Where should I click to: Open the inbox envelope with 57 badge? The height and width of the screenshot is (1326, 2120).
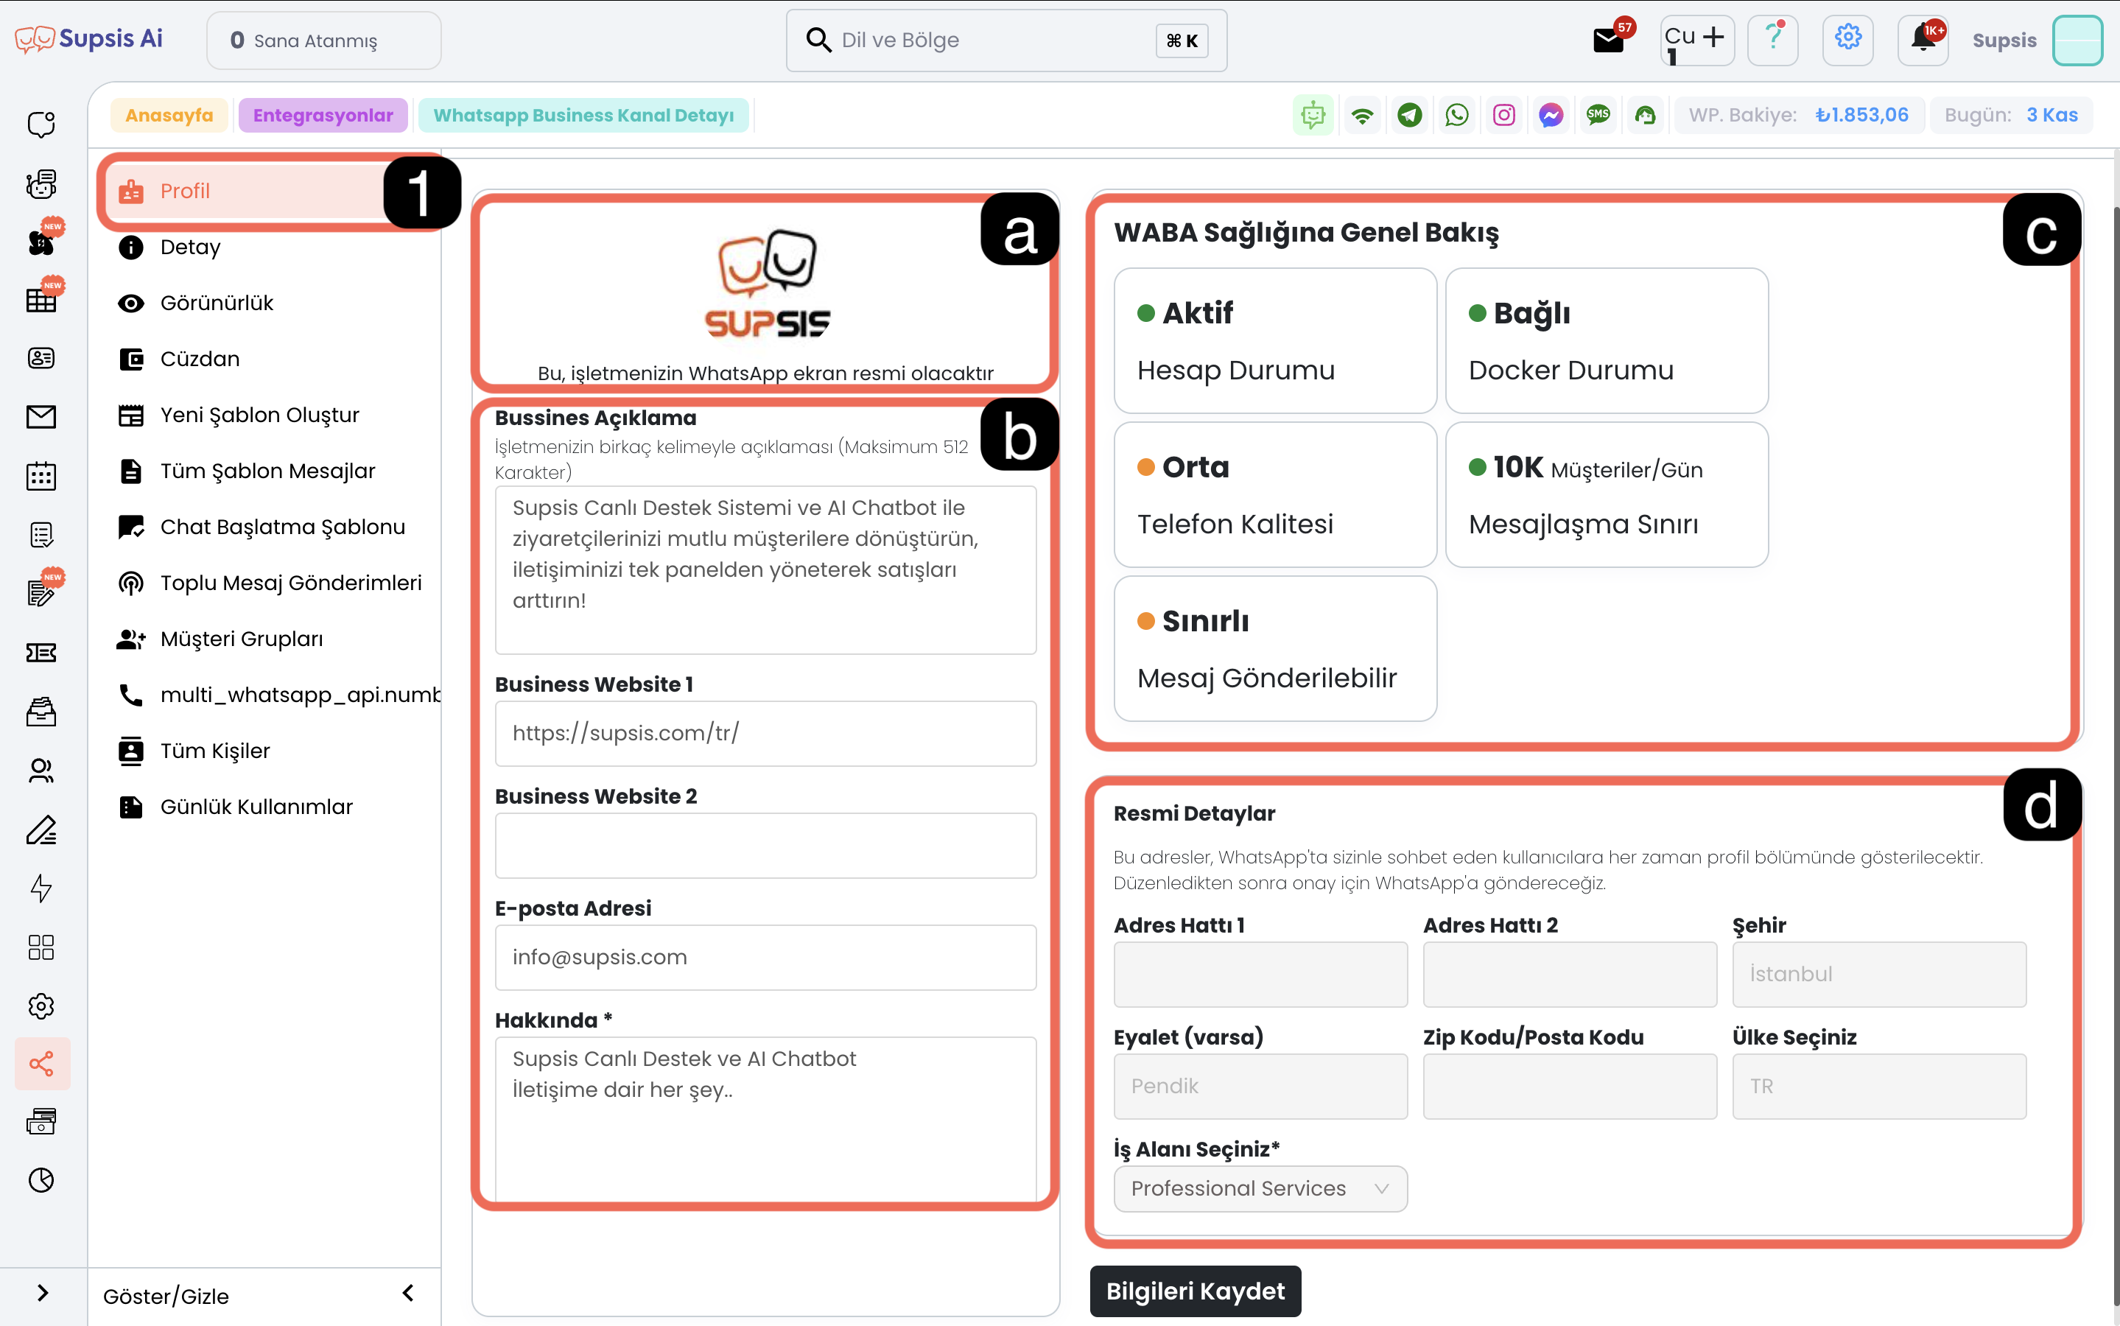pyautogui.click(x=1610, y=40)
